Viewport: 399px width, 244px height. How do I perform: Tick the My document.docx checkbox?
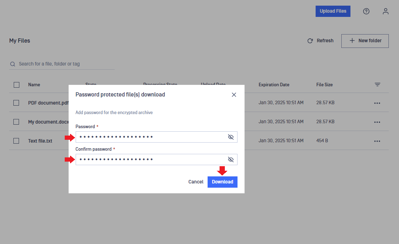pyautogui.click(x=16, y=122)
